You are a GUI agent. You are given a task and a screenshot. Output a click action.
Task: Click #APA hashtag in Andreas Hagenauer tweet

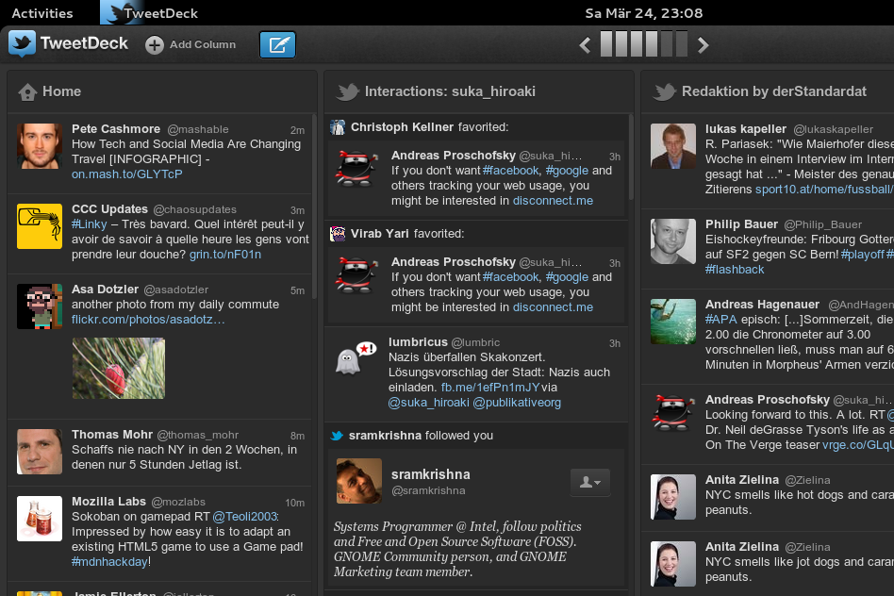(x=721, y=320)
